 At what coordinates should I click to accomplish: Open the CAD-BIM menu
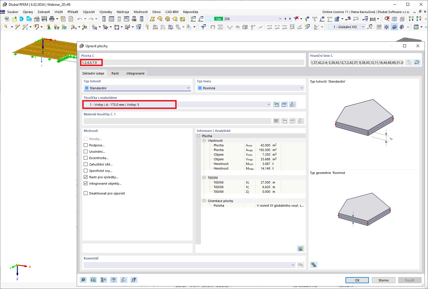[x=172, y=12]
